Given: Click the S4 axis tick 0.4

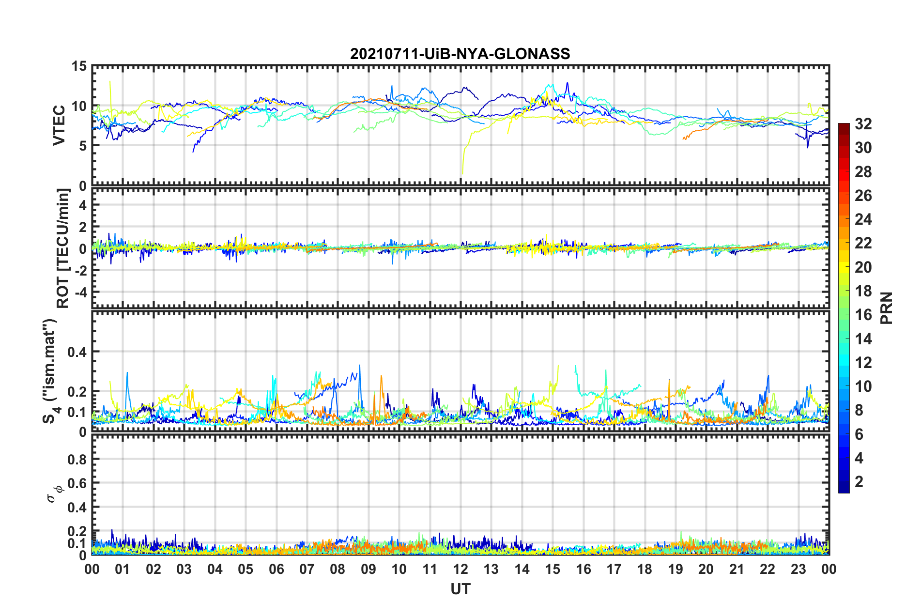Looking at the screenshot, I should point(77,352).
